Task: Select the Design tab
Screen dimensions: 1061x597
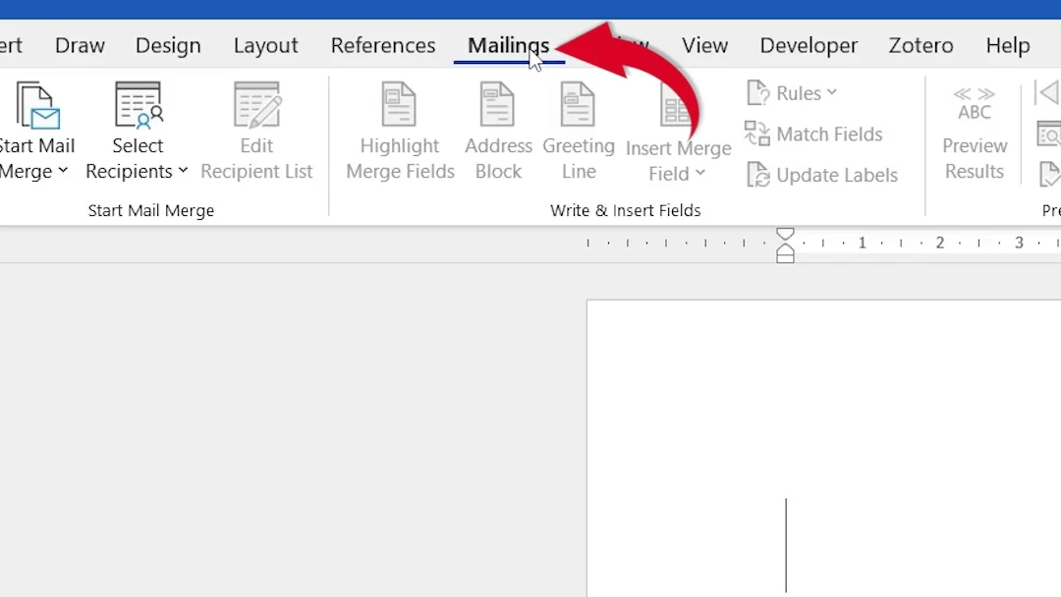Action: coord(168,45)
